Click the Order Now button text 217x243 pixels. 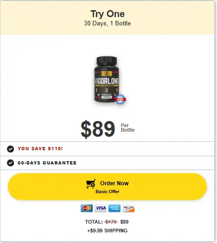[115, 183]
